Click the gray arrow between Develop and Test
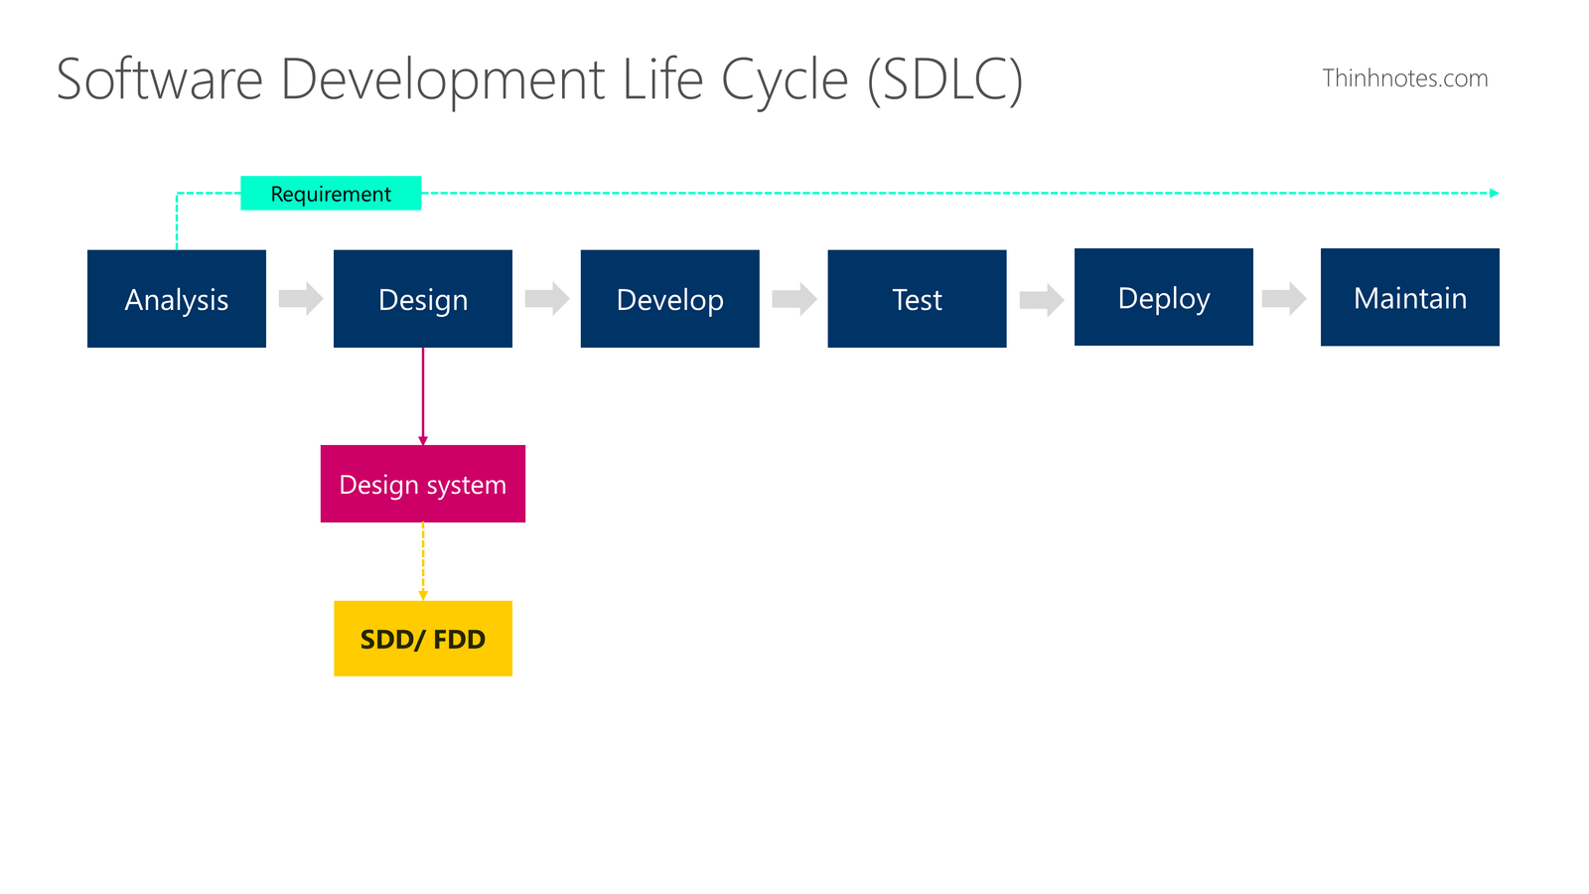1589x894 pixels. pyautogui.click(x=794, y=298)
